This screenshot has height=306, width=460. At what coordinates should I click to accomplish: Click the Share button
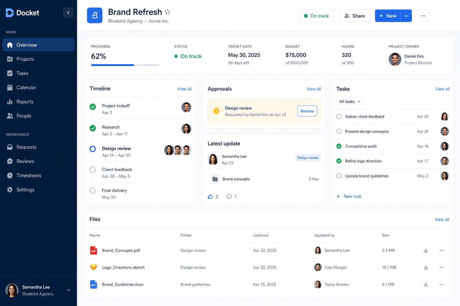[355, 16]
